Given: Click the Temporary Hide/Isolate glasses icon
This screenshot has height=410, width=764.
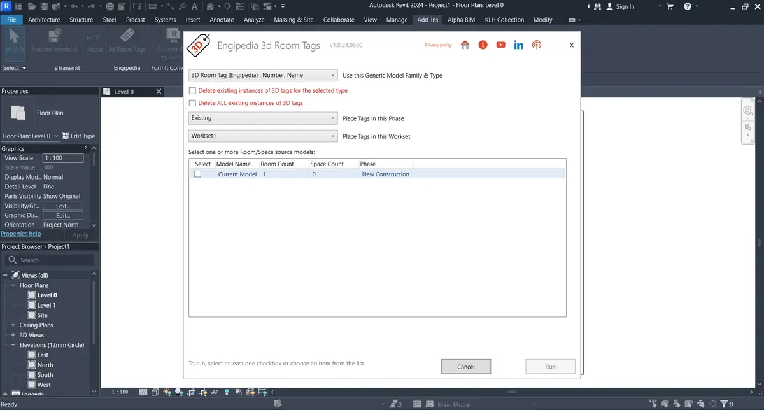Looking at the screenshot, I should (x=215, y=392).
